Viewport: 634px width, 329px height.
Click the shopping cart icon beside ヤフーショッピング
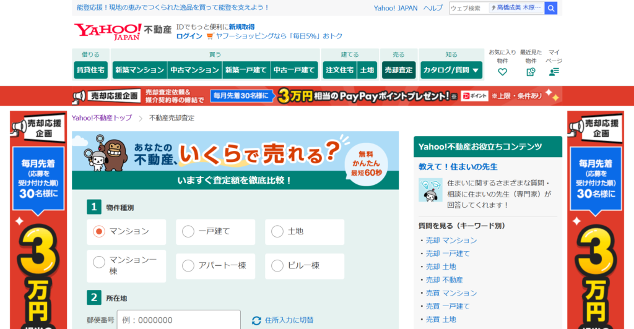click(x=210, y=36)
